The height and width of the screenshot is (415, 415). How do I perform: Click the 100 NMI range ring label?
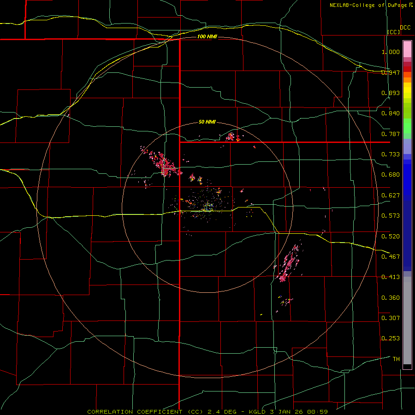(x=207, y=36)
